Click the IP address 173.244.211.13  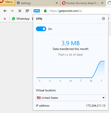coord(96,106)
